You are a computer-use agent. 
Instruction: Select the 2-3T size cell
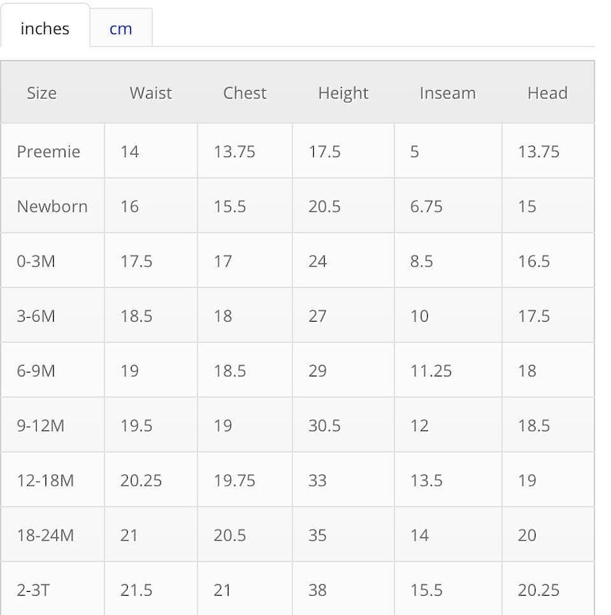tap(32, 590)
